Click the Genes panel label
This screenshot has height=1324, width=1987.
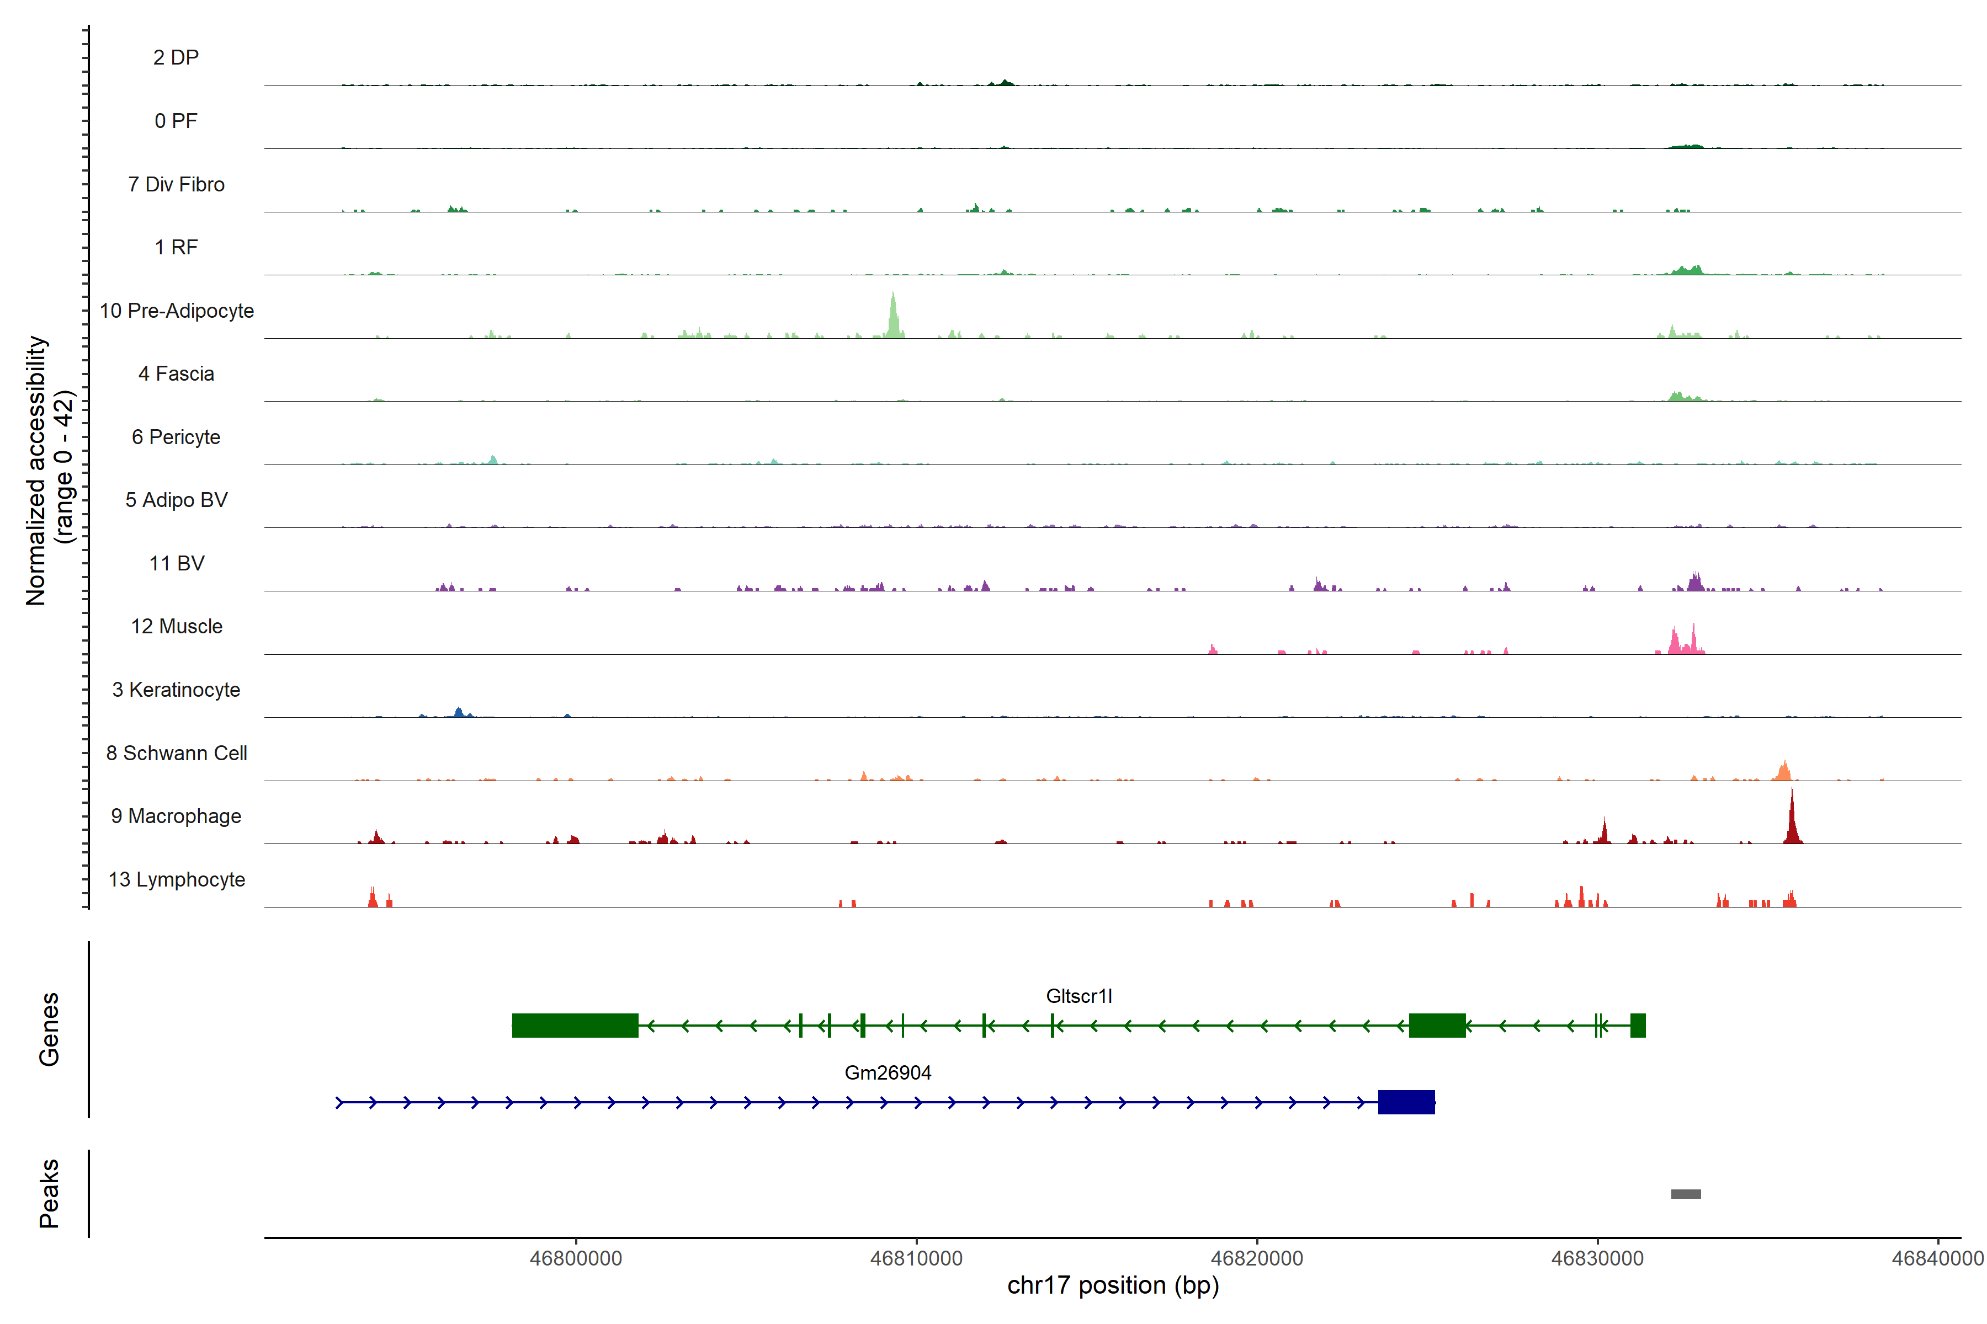(49, 1029)
